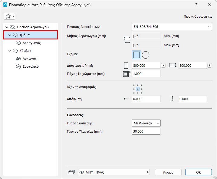217x179 pixels.
Task: Click the Άκυρο button
Action: 168,172
